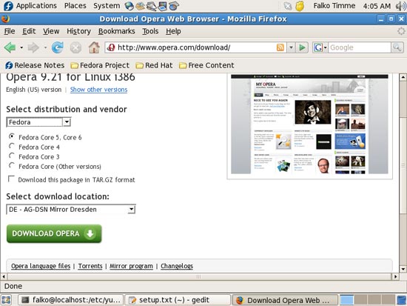Open the File menu

click(10, 31)
